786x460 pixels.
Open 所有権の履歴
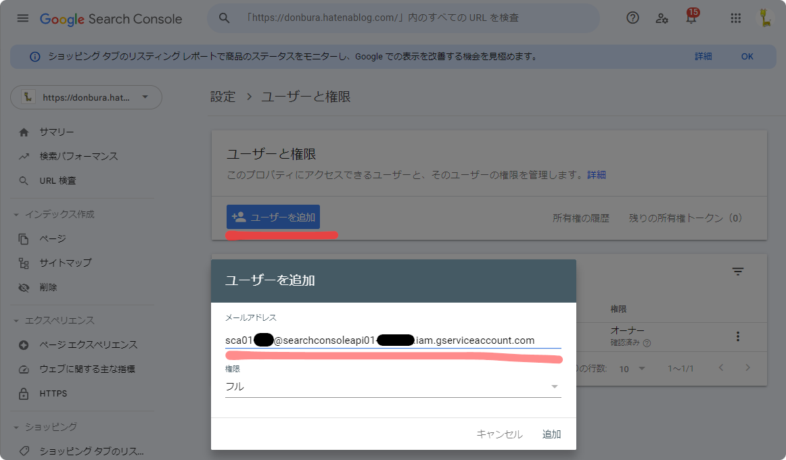(x=581, y=218)
